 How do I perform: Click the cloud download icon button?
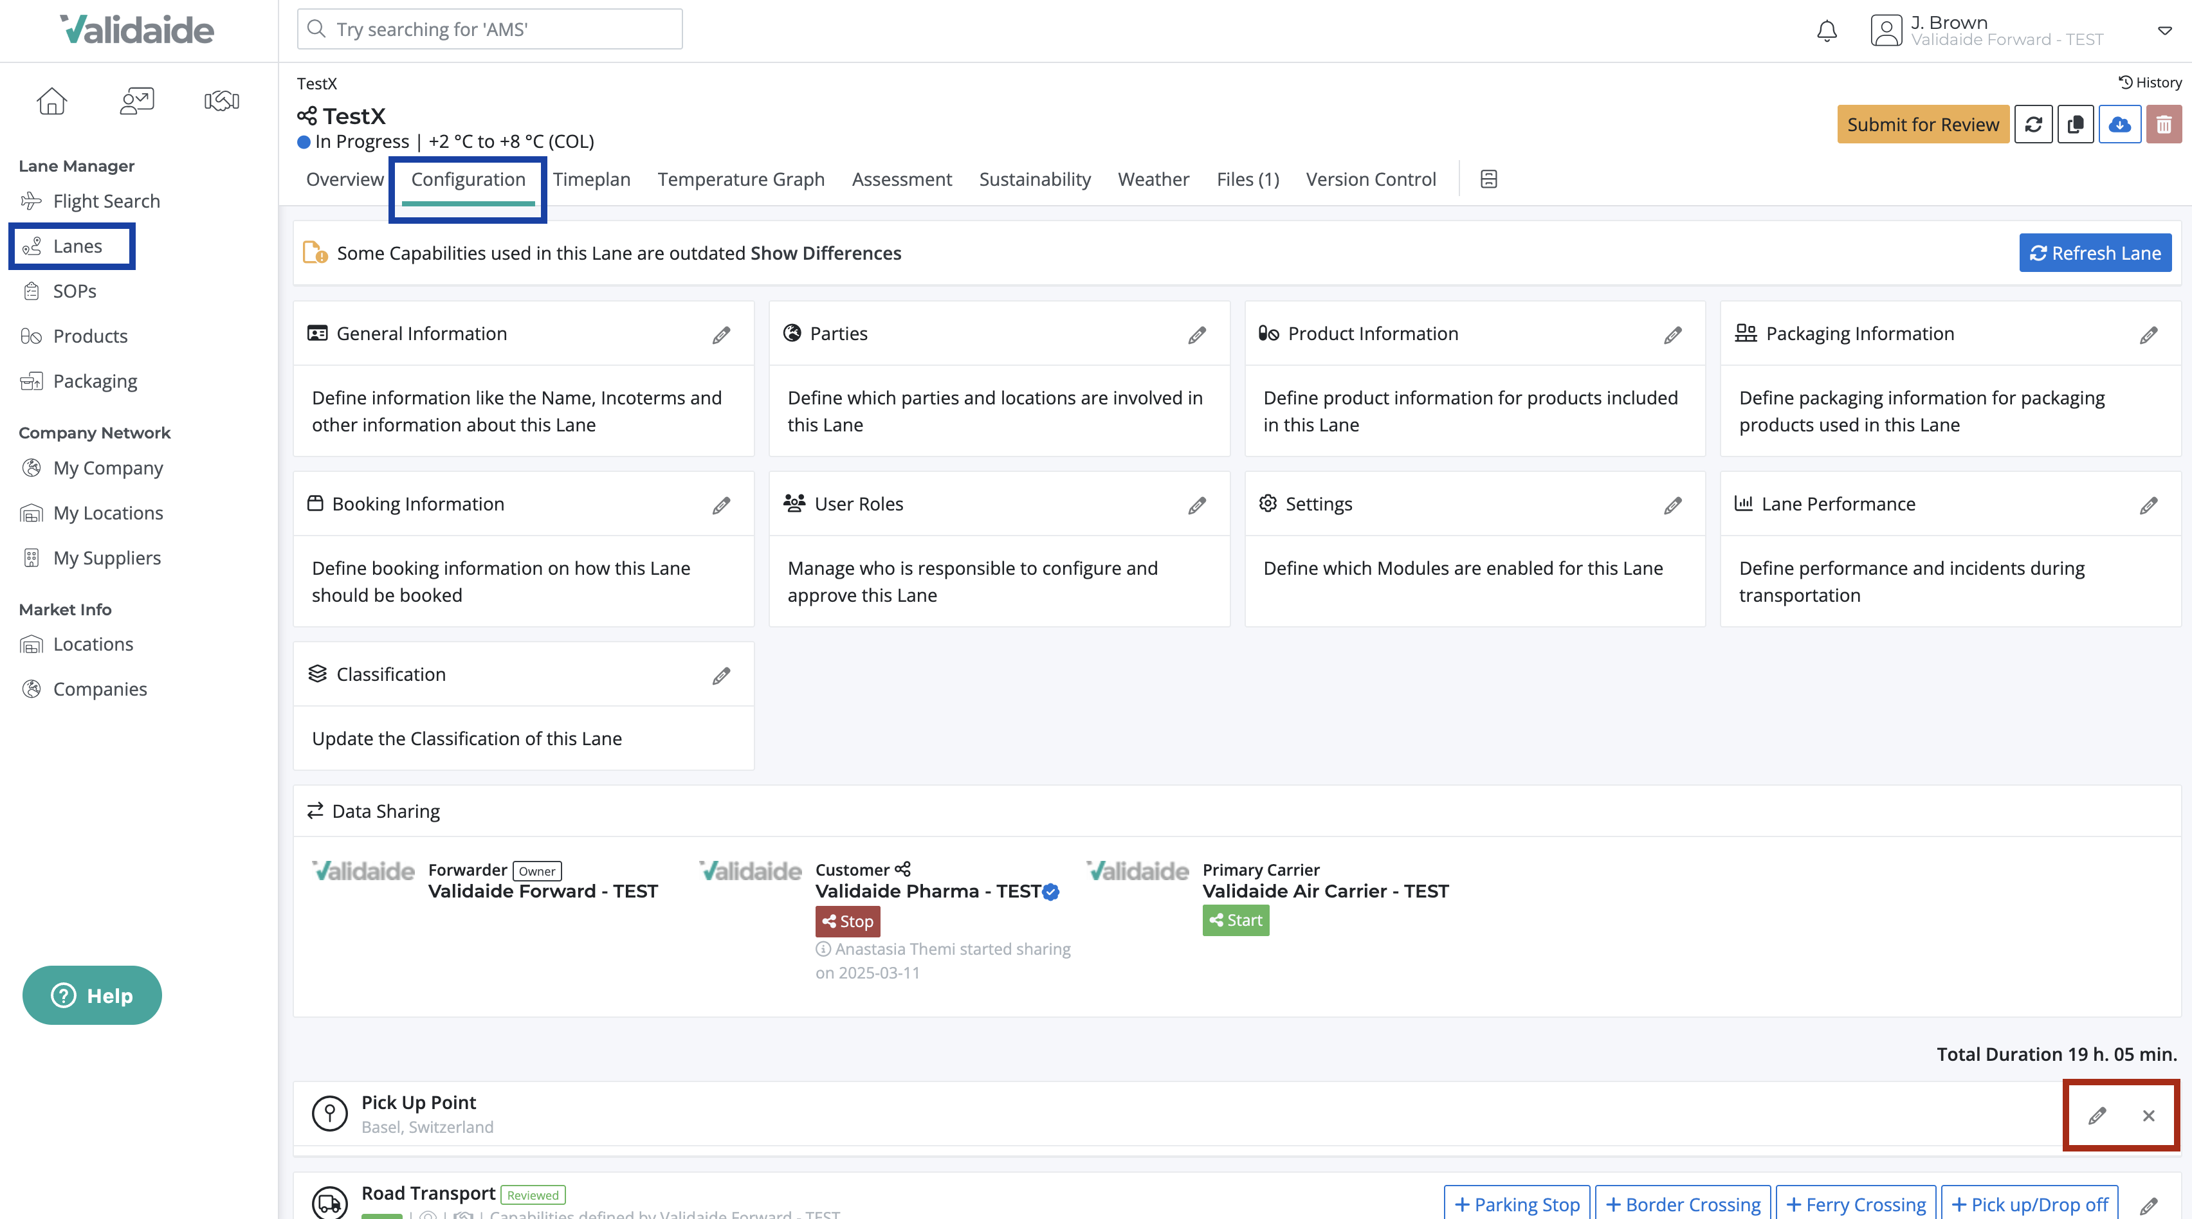pos(2120,125)
